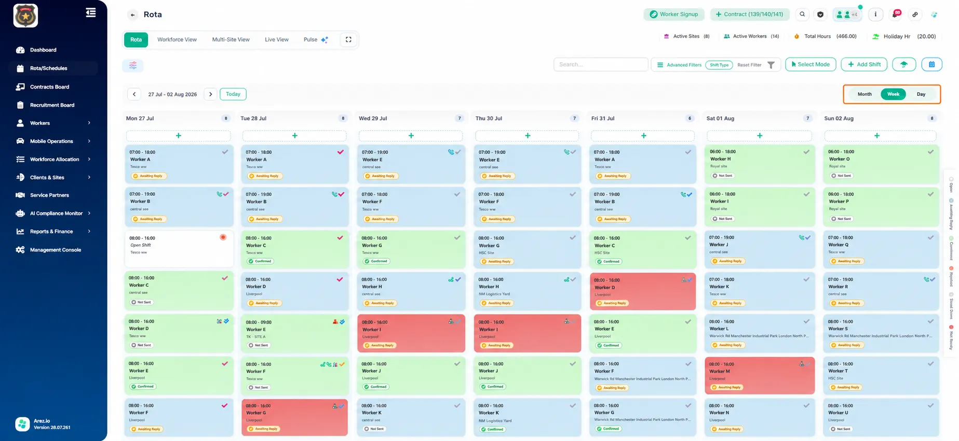Click the Add Shift button

(864, 64)
